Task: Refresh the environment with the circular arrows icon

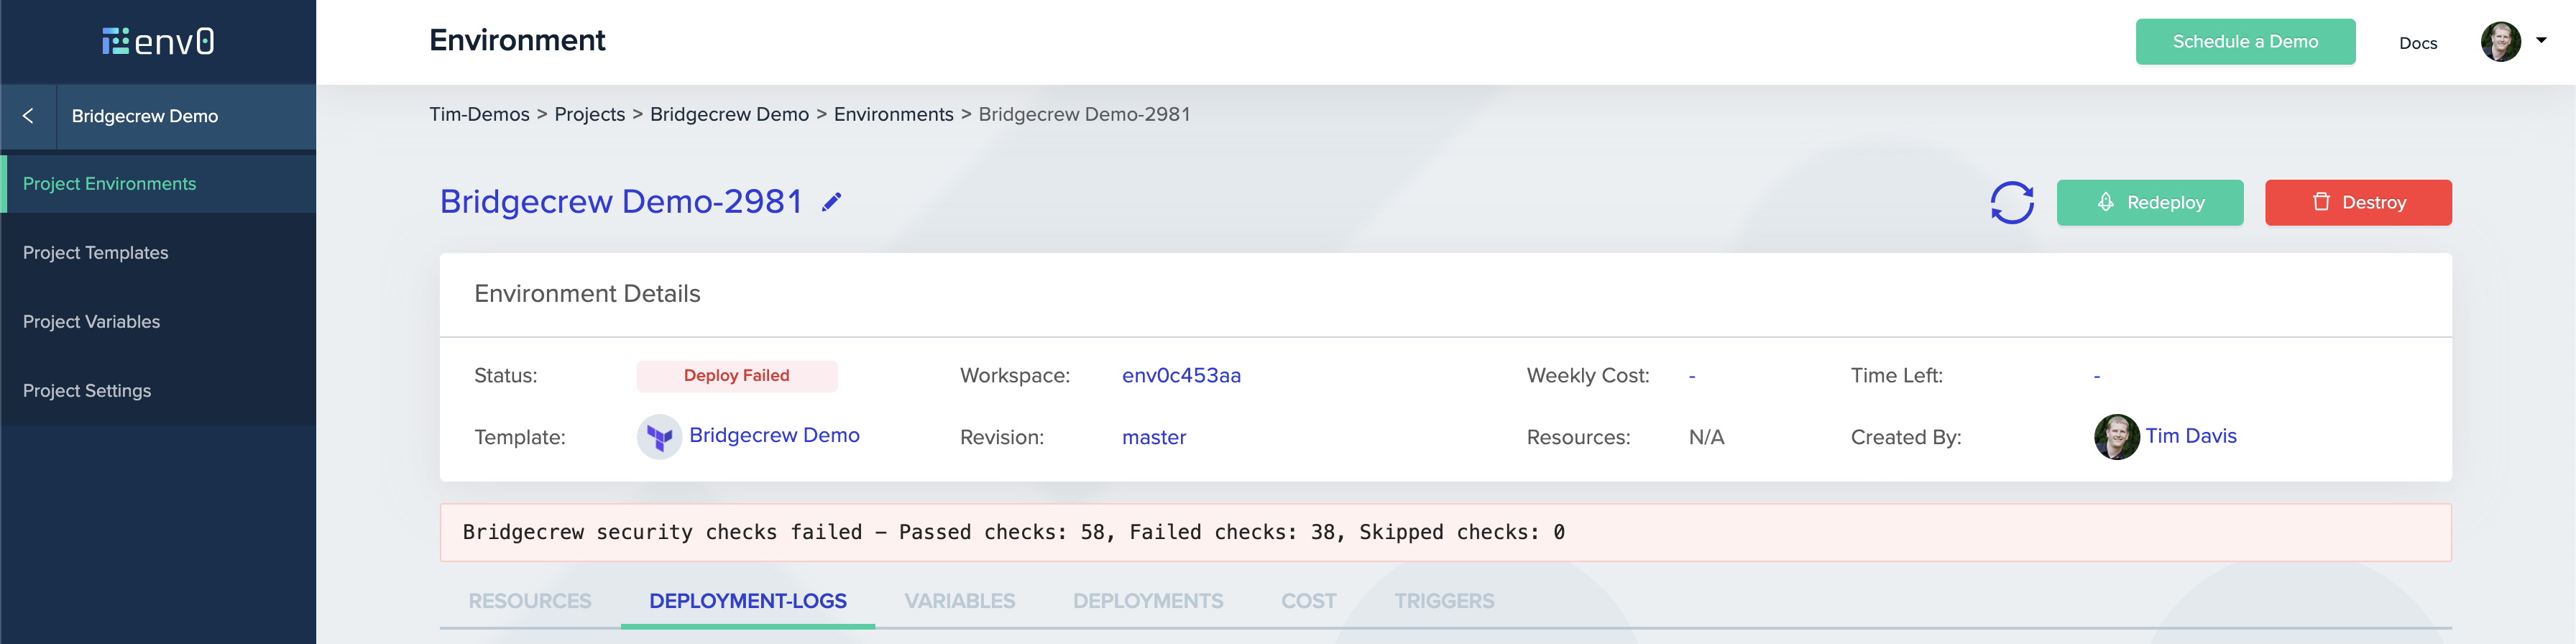Action: (2011, 203)
